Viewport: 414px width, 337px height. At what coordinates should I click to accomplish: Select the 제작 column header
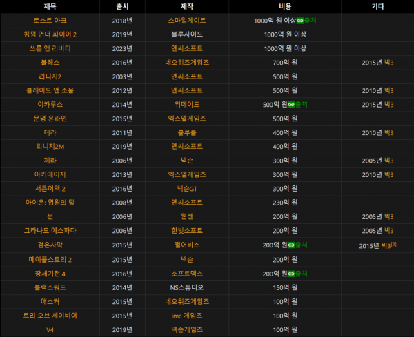(x=187, y=7)
